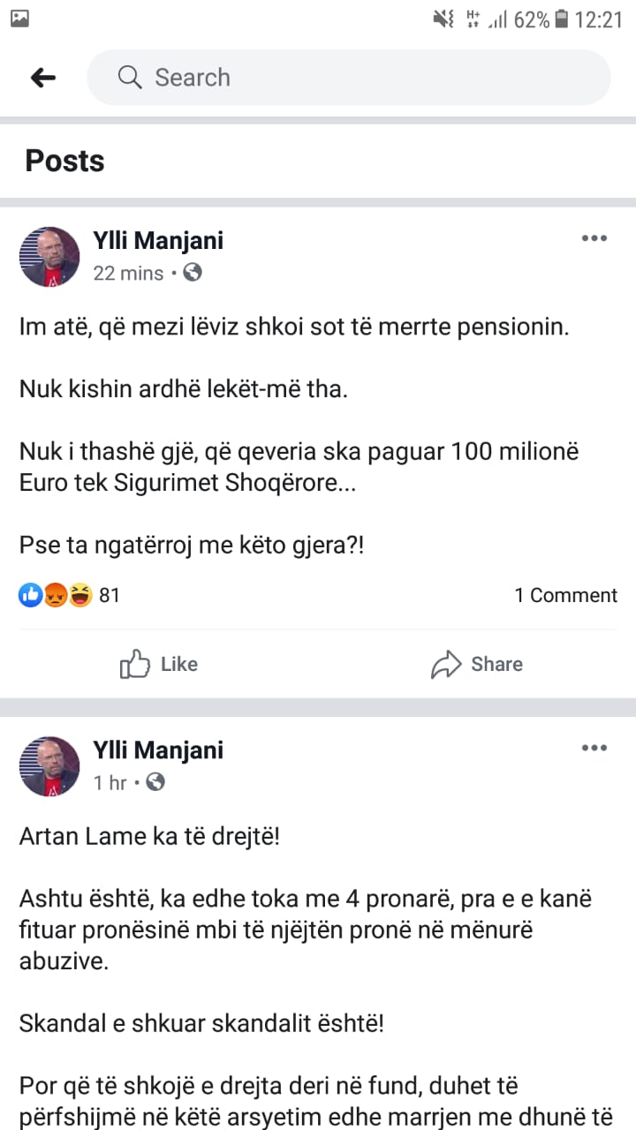Tap the 22 mins timestamp

coord(128,274)
